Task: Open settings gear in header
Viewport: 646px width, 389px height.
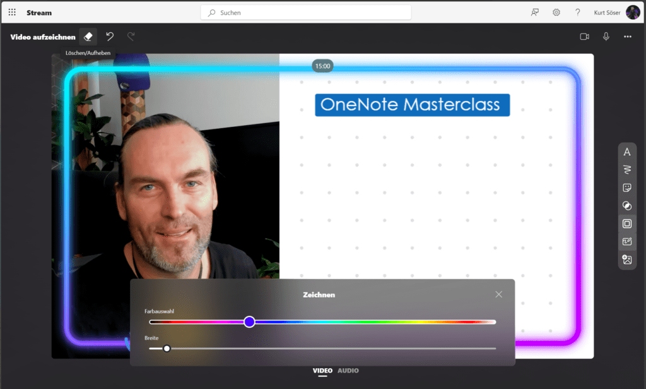Action: (x=556, y=13)
